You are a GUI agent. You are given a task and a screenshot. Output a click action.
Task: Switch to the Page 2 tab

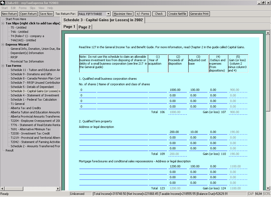coord(84,27)
